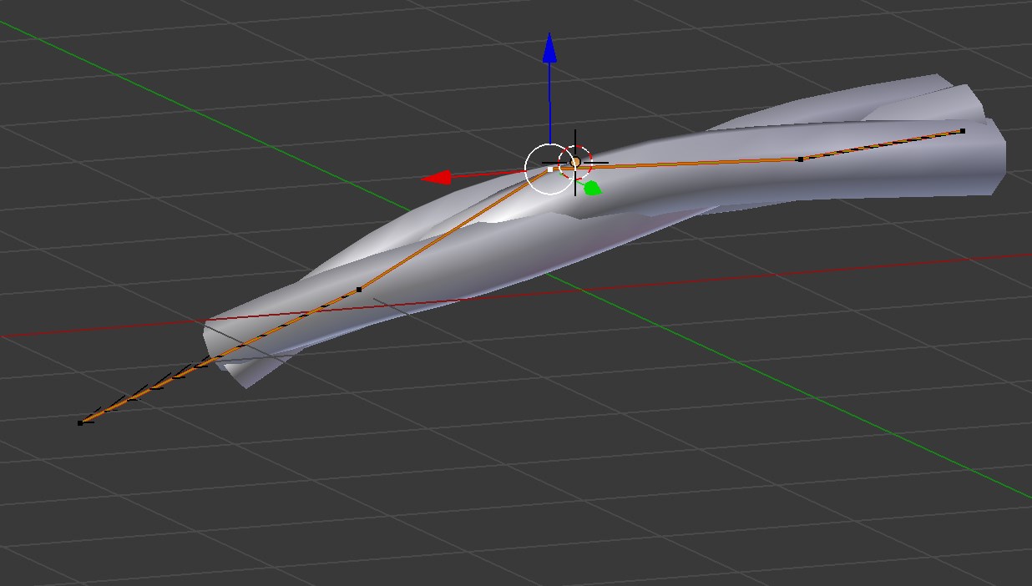The width and height of the screenshot is (1032, 586).
Task: Click the orange curve segment right of the 3D cursor
Action: tap(685, 164)
